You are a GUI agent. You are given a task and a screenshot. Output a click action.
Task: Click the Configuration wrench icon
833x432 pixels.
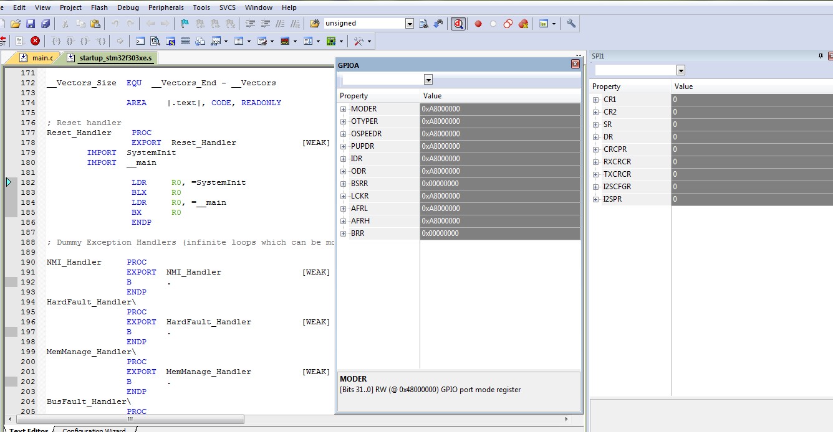click(x=571, y=24)
